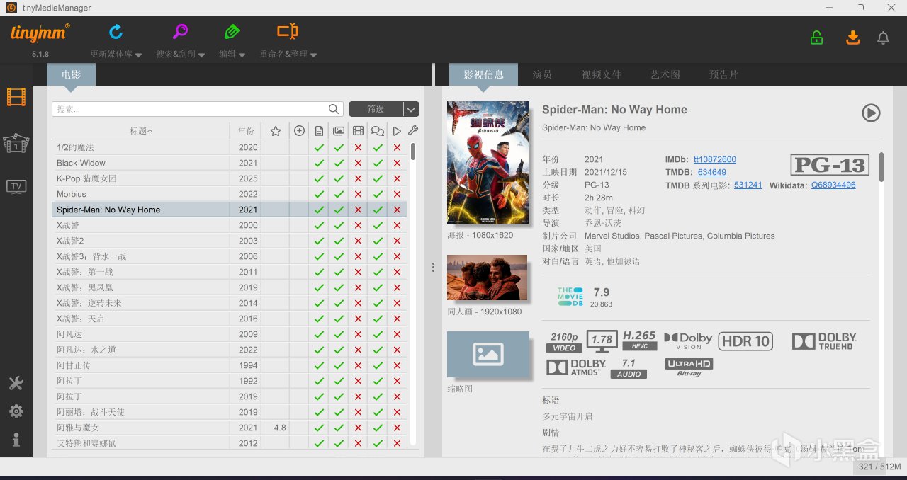907x480 pixels.
Task: Select the 电影 tab in left panel
Action: point(71,74)
